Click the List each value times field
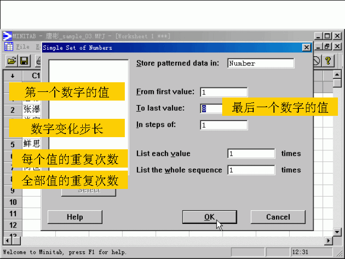Viewport: 345px width, 259px height. pyautogui.click(x=251, y=154)
